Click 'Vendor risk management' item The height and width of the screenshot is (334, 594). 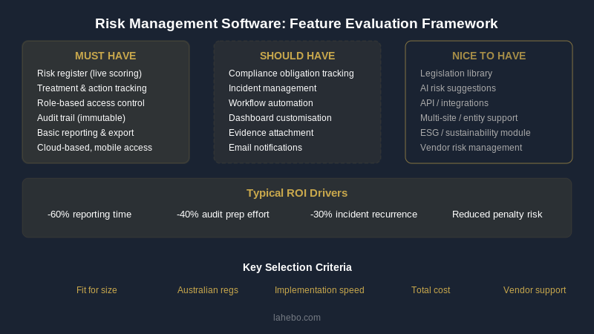pyautogui.click(x=471, y=148)
